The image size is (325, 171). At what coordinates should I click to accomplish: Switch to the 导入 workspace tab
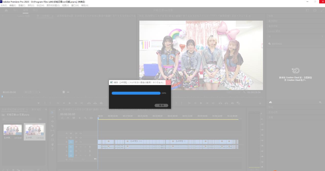click(16, 10)
